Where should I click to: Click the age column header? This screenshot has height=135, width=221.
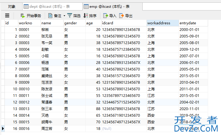pyautogui.click(x=93, y=23)
